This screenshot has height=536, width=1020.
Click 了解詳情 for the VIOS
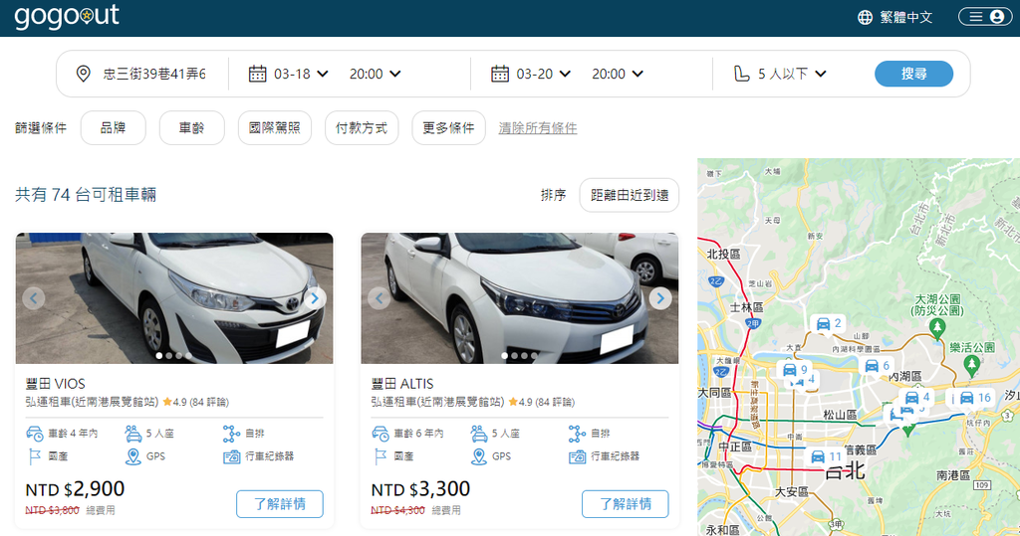coord(280,504)
